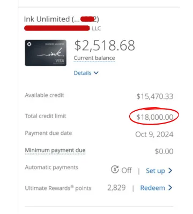Click the Oct 9, 2024 due date
Image resolution: width=193 pixels, height=214 pixels.
[x=154, y=134]
